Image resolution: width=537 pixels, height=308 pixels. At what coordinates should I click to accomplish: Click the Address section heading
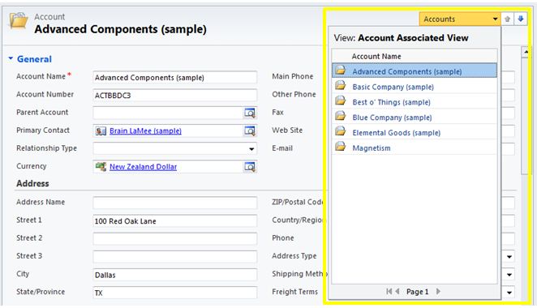pos(32,183)
